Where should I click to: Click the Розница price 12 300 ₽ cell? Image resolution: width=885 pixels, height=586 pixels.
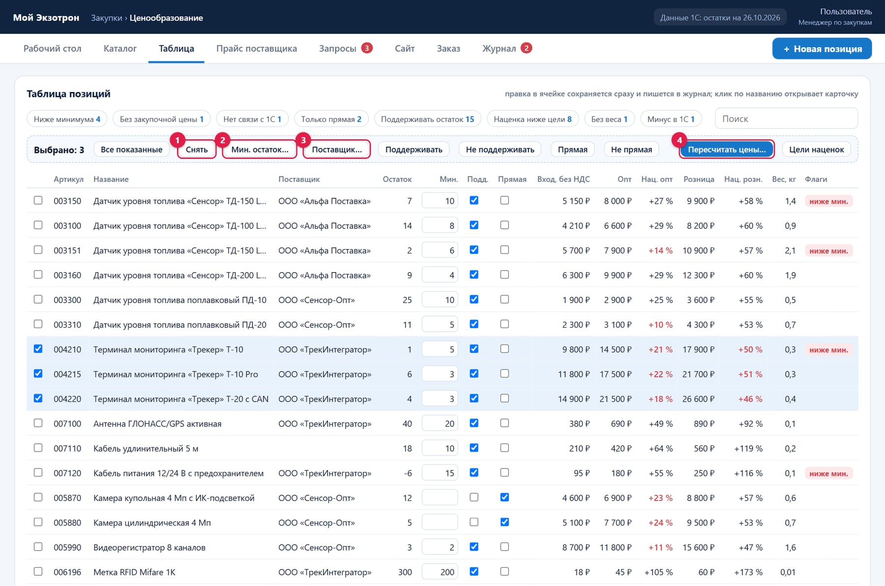pos(698,275)
